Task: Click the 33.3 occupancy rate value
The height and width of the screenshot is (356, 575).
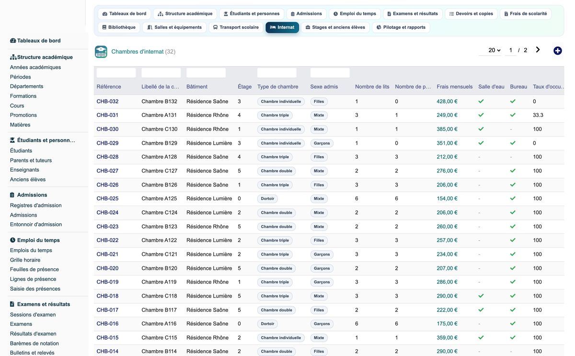Action: pyautogui.click(x=538, y=115)
